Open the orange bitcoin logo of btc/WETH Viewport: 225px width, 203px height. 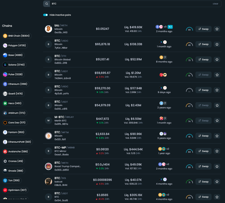48,29
